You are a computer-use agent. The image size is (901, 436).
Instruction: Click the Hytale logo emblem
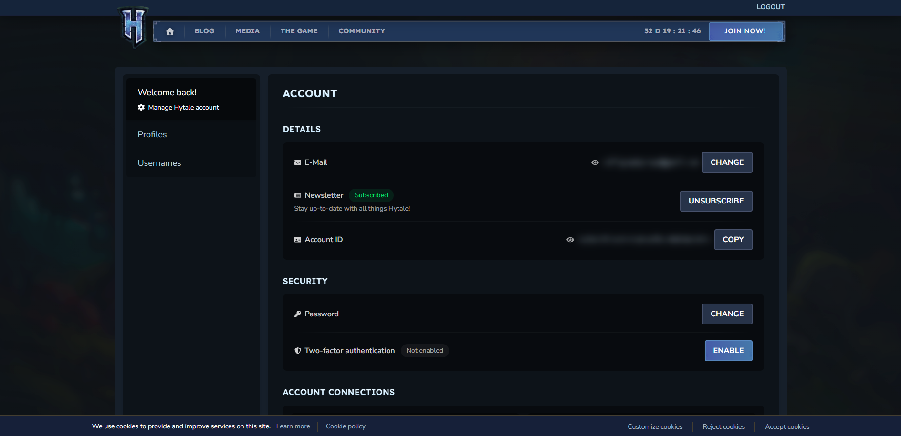point(133,27)
